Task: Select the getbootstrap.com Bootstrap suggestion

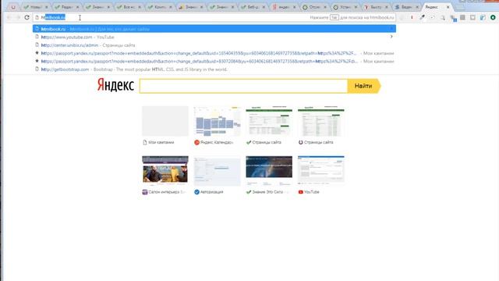Action: (x=214, y=69)
